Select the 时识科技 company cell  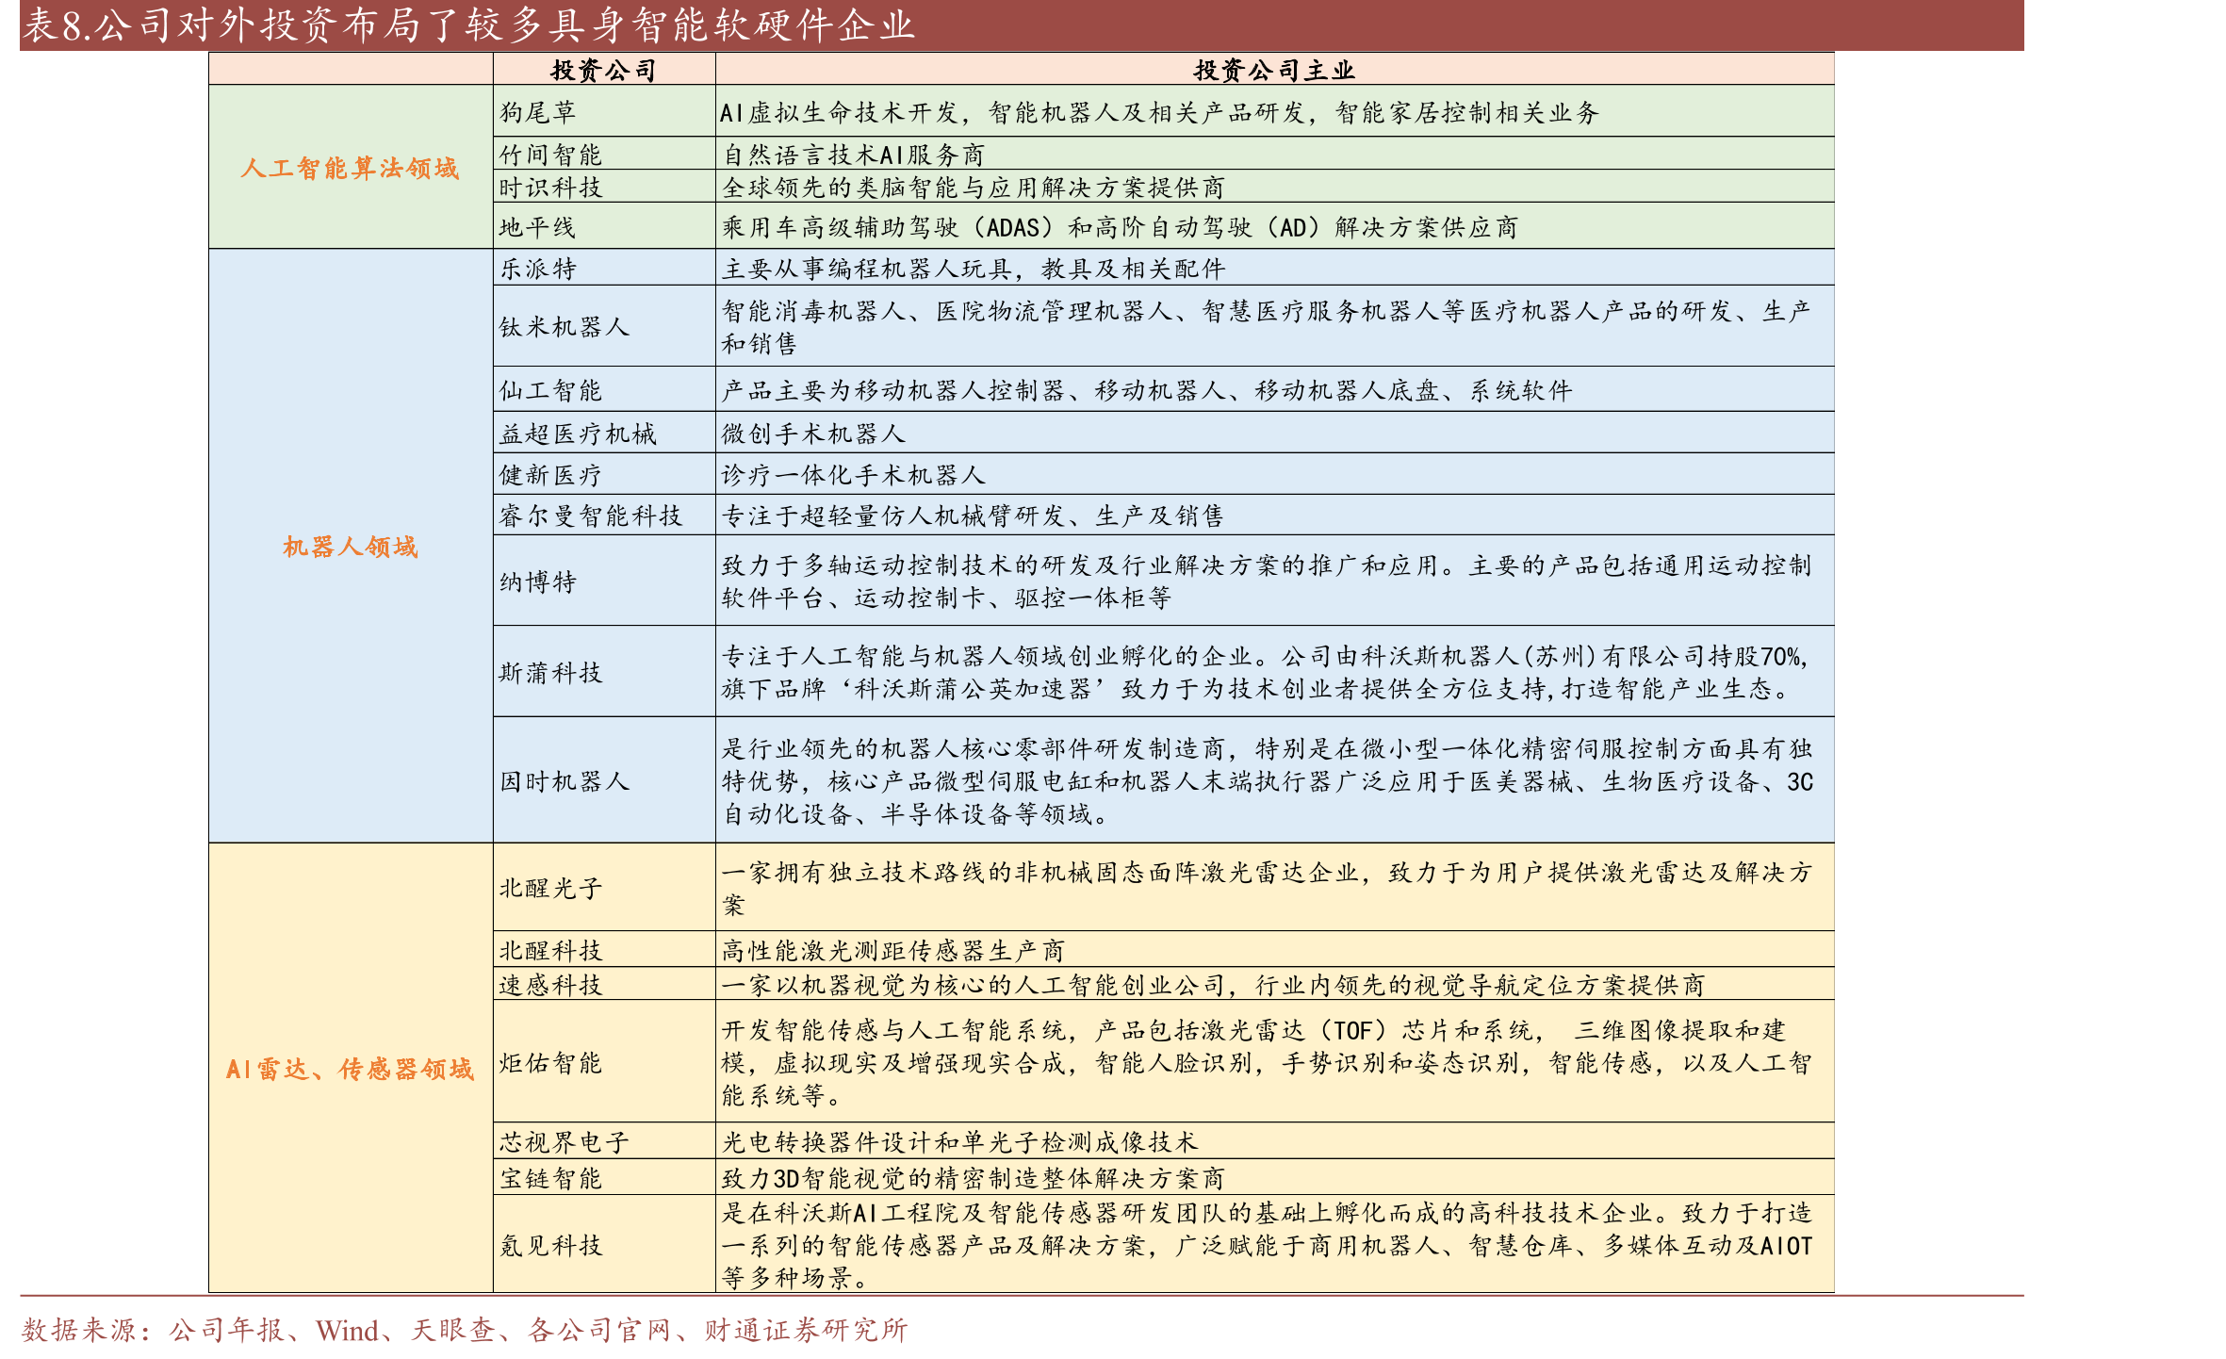tap(604, 187)
